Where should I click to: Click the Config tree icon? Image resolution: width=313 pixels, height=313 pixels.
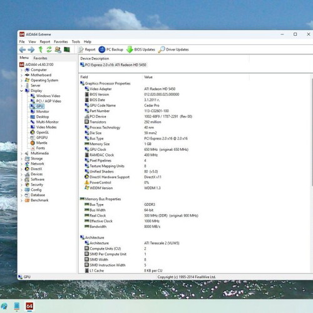(x=27, y=190)
